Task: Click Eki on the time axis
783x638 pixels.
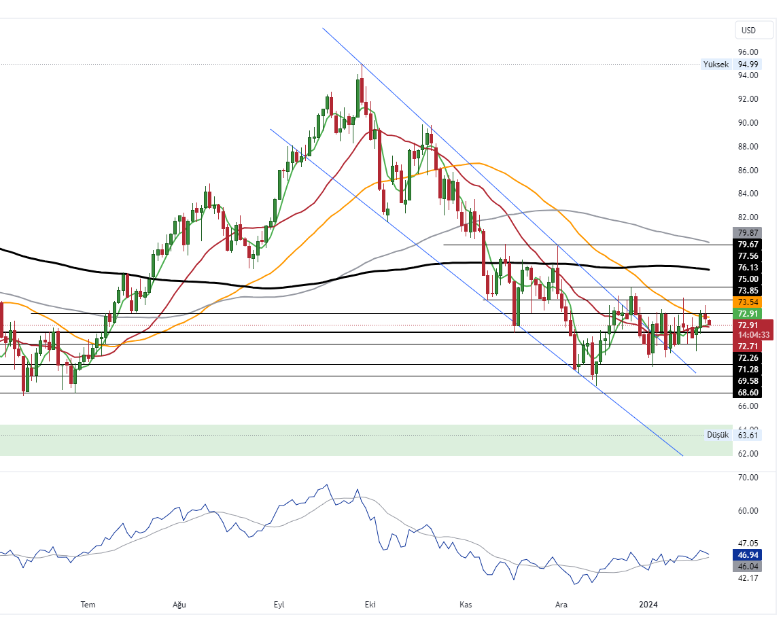Action: point(370,604)
